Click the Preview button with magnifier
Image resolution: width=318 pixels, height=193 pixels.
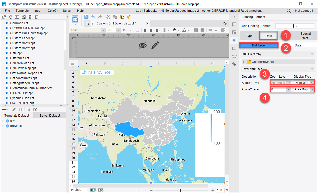(75, 19)
